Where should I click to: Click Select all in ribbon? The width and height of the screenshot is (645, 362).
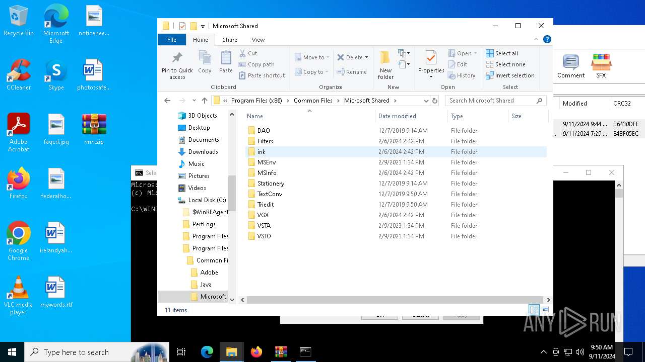click(x=502, y=53)
